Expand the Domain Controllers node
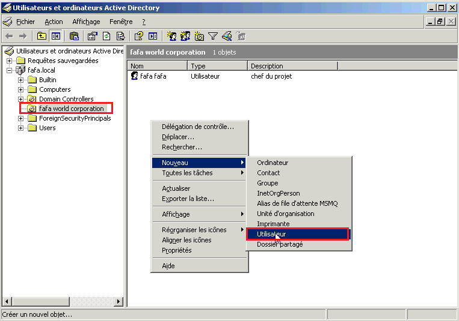The width and height of the screenshot is (459, 321). [x=21, y=100]
